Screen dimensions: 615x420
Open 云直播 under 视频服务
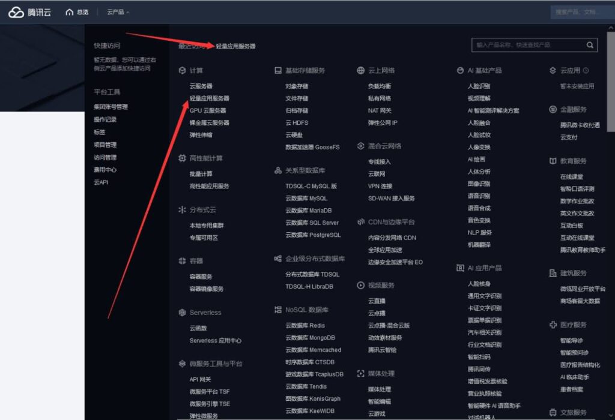pos(377,301)
